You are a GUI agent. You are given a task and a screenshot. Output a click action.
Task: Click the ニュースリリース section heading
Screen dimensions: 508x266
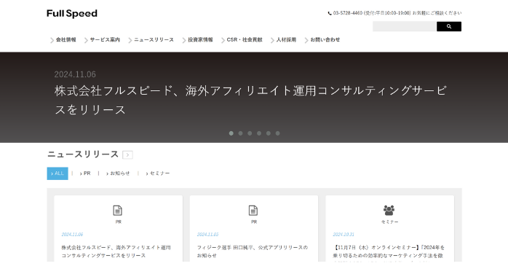(83, 154)
